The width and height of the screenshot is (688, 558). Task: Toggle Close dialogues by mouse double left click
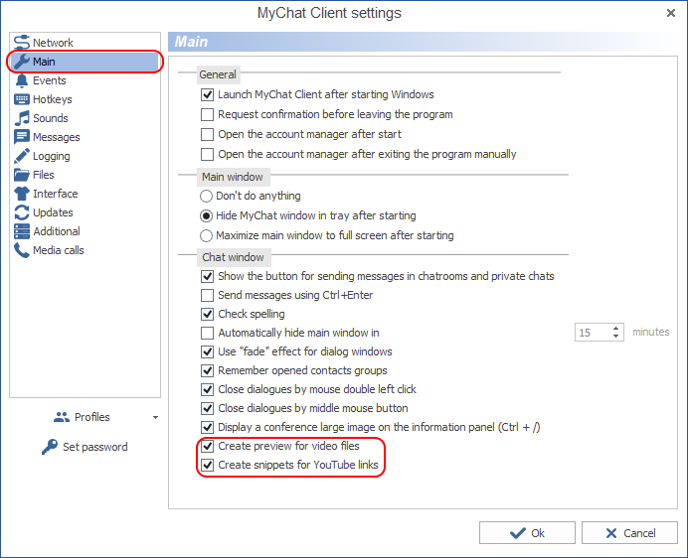tap(207, 389)
